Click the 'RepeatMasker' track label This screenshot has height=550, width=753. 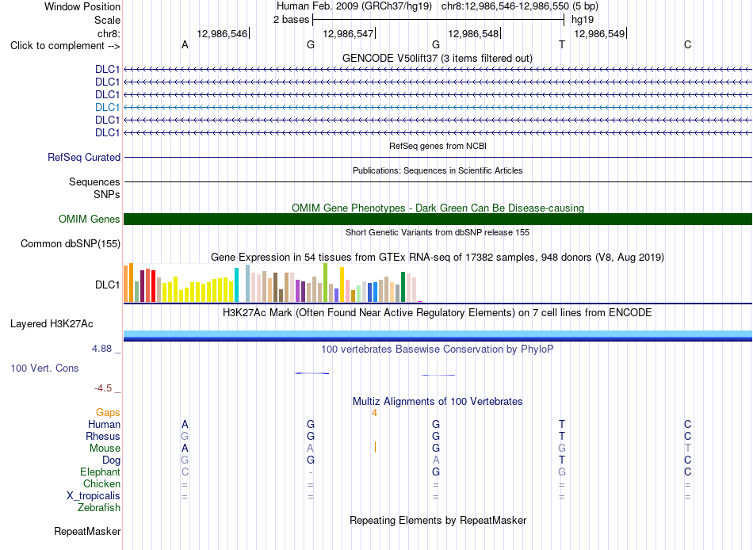pyautogui.click(x=87, y=531)
